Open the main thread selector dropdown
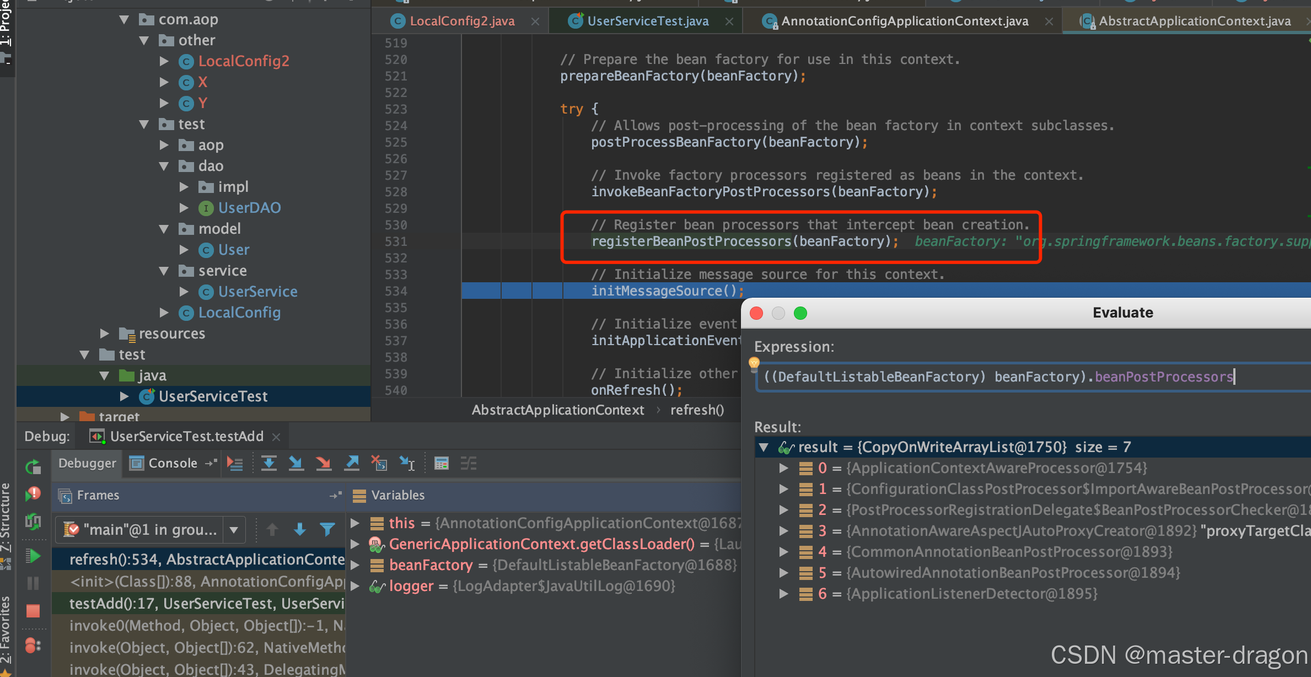The width and height of the screenshot is (1311, 677). [x=234, y=530]
